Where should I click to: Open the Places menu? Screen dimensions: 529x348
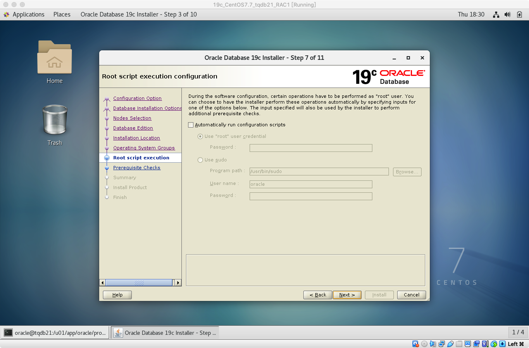(62, 14)
